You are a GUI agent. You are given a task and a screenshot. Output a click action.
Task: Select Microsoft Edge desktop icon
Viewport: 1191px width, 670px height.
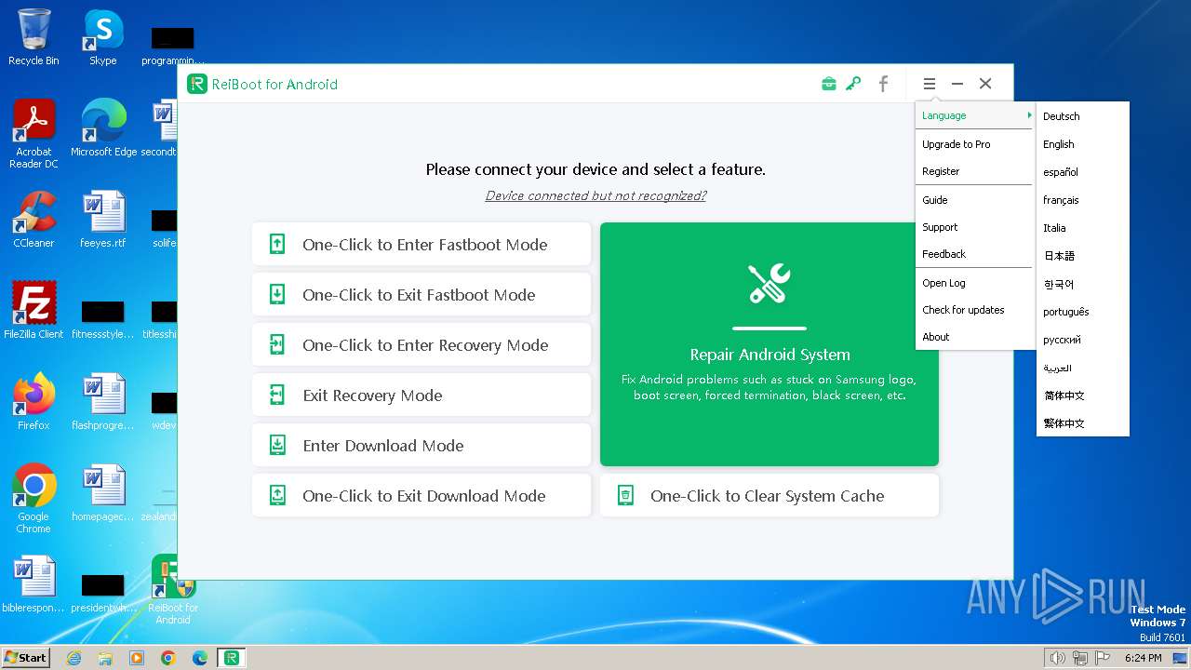pyautogui.click(x=103, y=128)
